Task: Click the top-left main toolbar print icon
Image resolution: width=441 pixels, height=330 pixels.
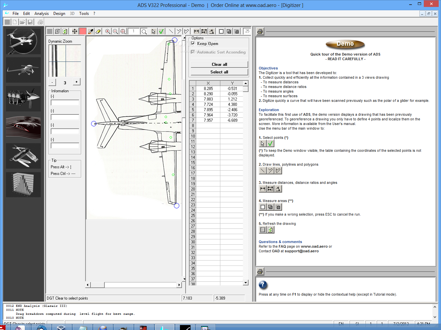Action: click(40, 22)
